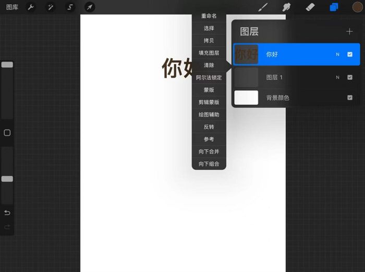Open the Adjustments magic wand menu

pyautogui.click(x=50, y=7)
